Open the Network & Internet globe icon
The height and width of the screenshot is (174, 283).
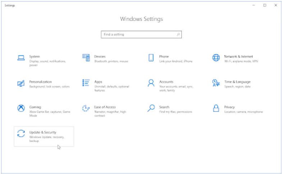coord(216,58)
